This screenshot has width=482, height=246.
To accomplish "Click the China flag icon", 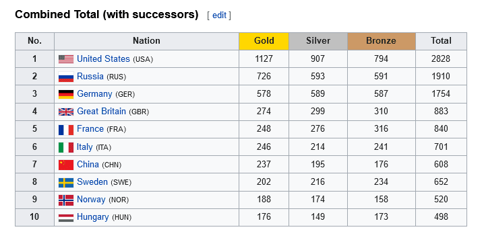I will (66, 165).
